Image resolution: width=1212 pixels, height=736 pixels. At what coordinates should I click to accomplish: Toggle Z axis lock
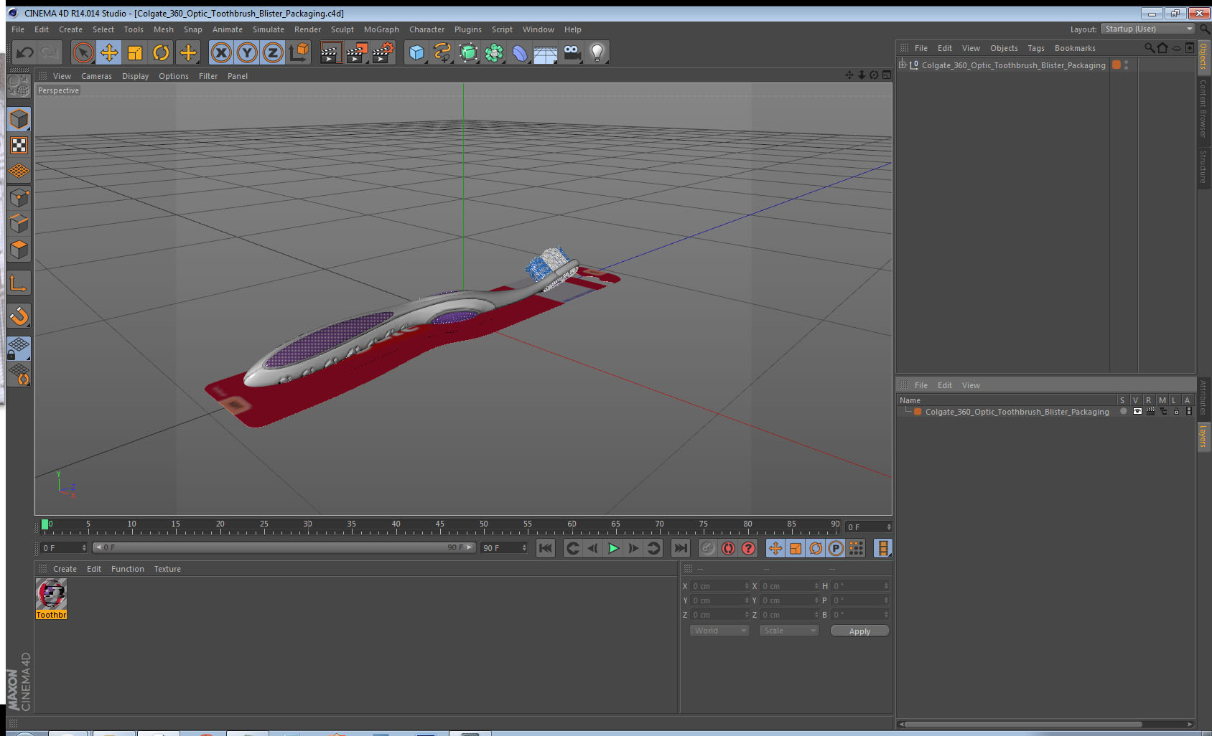[273, 52]
